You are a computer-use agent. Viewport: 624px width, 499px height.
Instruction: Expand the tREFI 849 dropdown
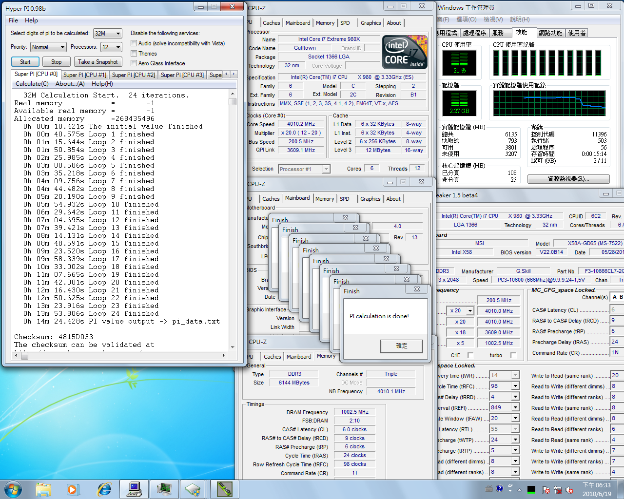point(515,407)
